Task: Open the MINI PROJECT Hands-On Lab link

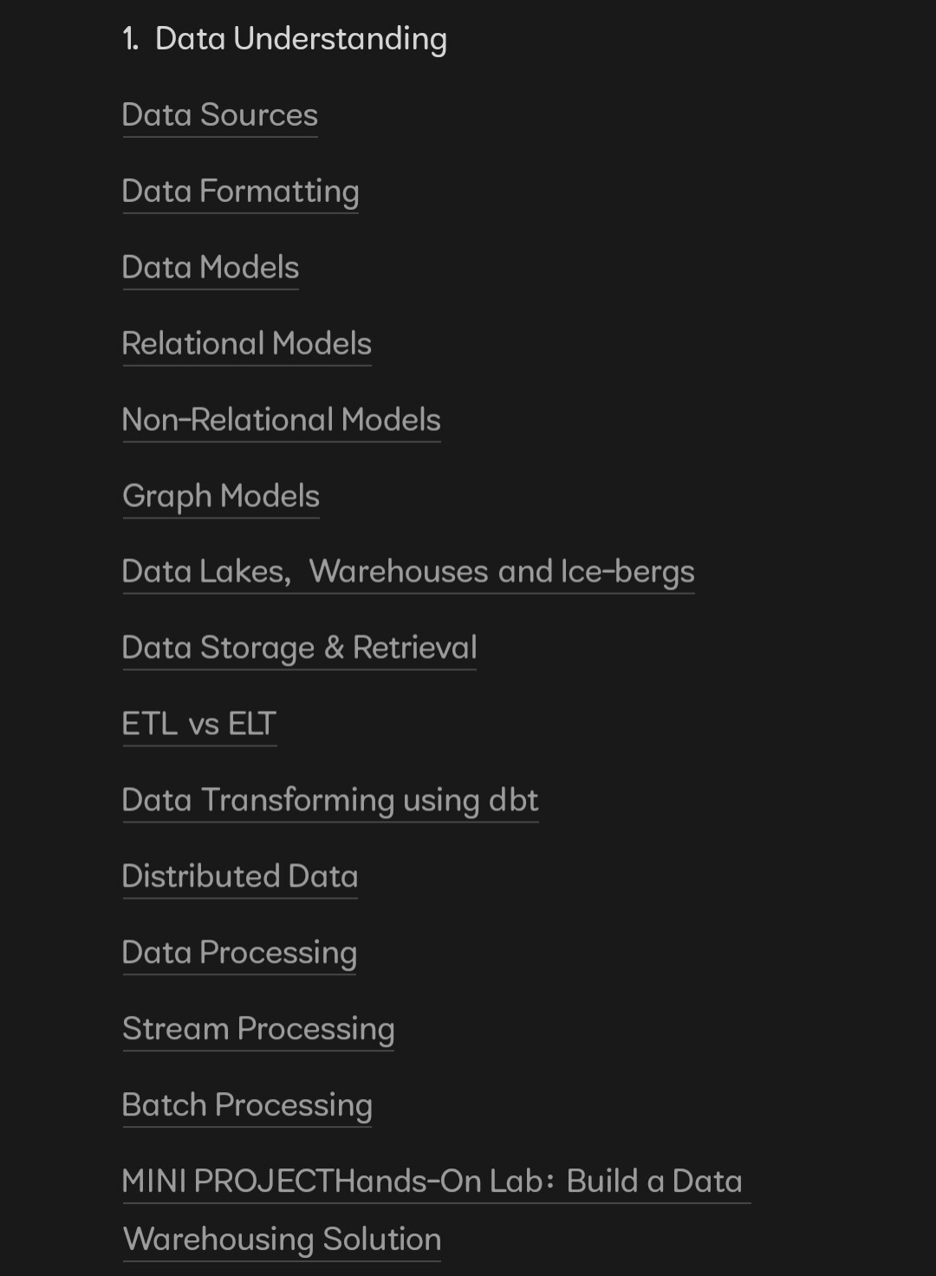Action: (x=432, y=1182)
